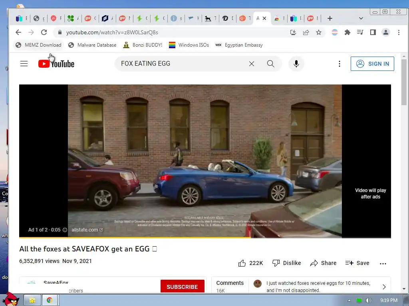Screen dimensions: 409x306
Task: Open Start menu Angry Bird orb
Action: coord(12,299)
